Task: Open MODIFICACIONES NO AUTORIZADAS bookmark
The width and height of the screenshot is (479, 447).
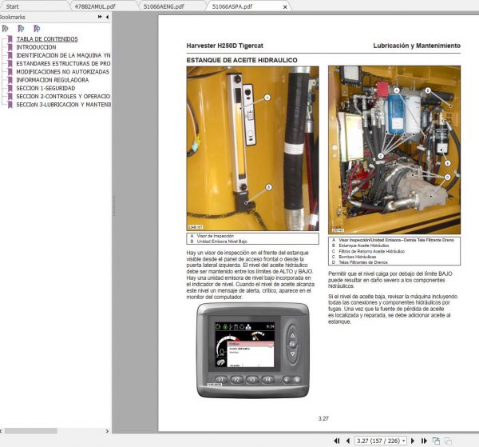Action: (x=62, y=72)
